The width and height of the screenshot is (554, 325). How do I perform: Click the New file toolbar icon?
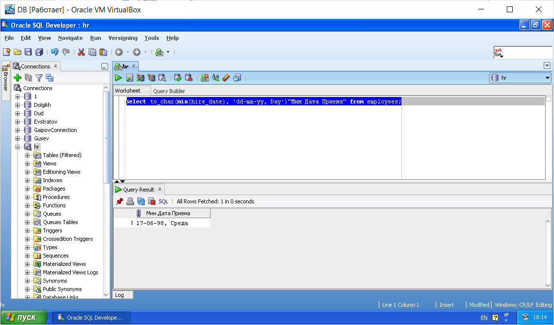pos(6,52)
